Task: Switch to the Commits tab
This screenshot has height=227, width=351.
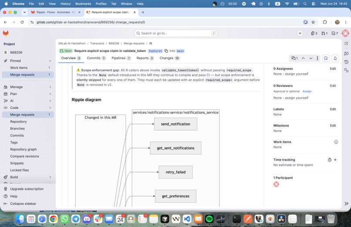Action: pos(96,58)
